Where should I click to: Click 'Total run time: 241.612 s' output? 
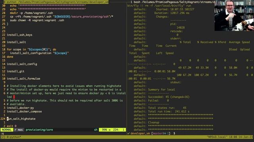(x=169, y=111)
